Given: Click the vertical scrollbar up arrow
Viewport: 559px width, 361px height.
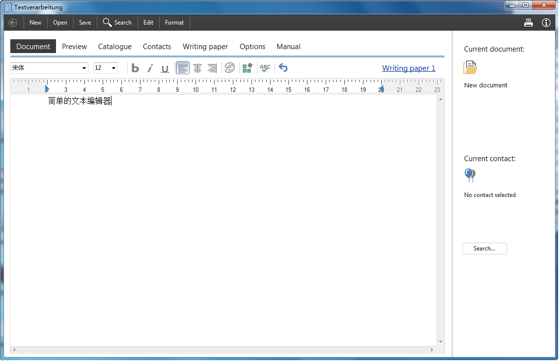Looking at the screenshot, I should pyautogui.click(x=441, y=99).
